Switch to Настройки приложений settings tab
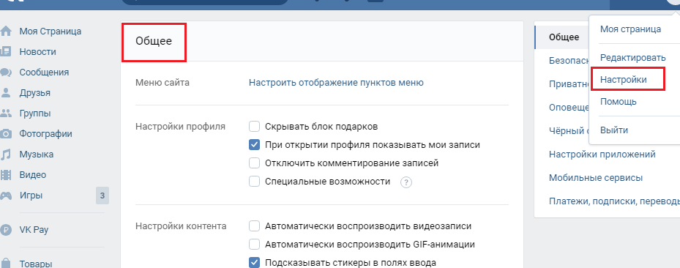Viewport: 680px width, 268px height. [602, 155]
